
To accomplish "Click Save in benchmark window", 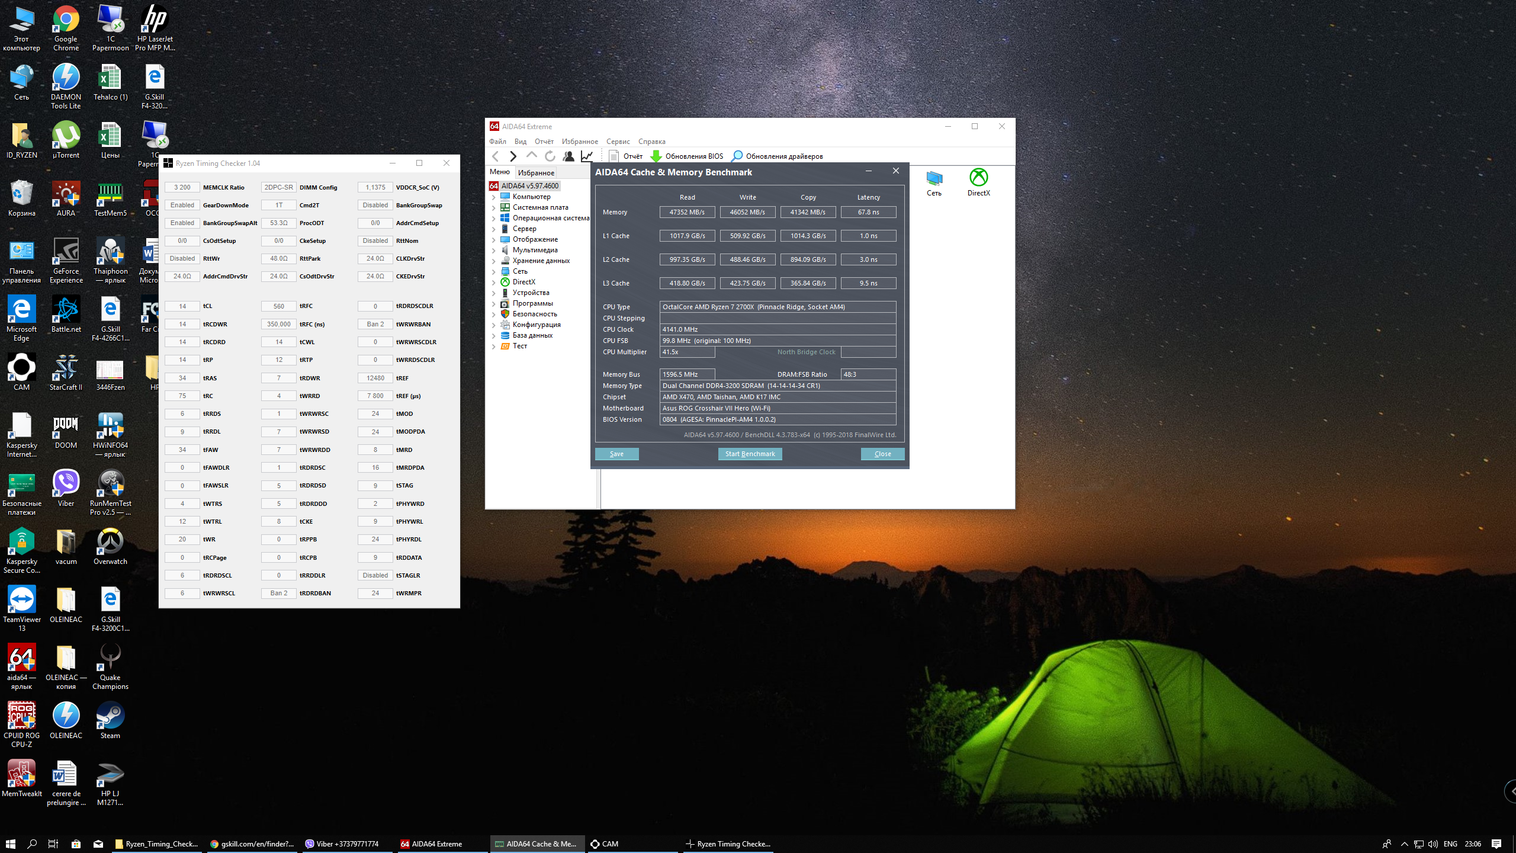I will tap(616, 454).
